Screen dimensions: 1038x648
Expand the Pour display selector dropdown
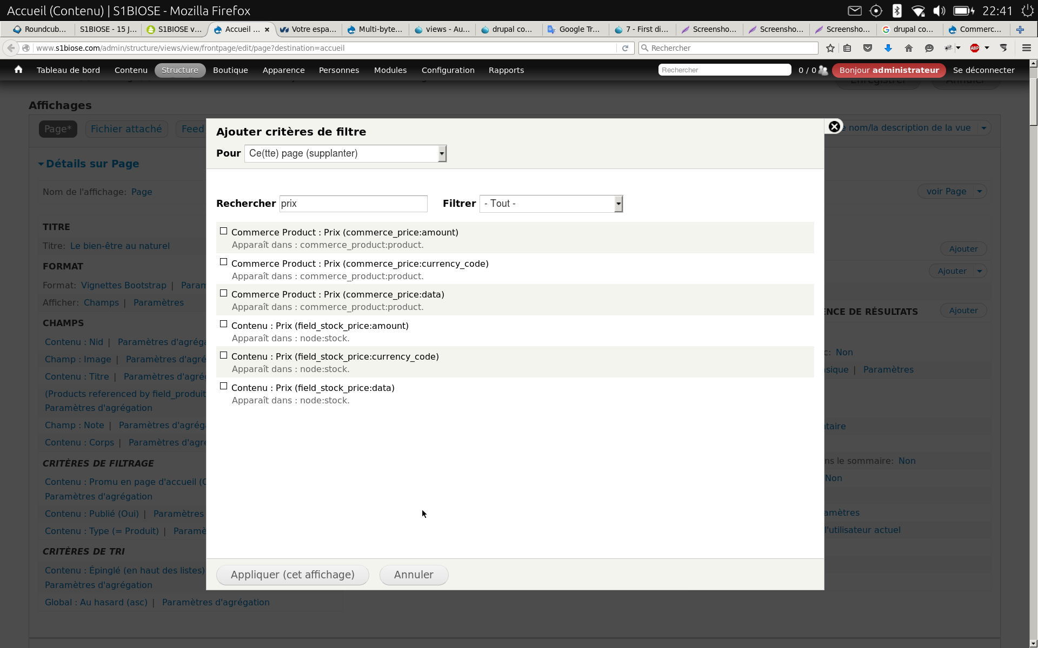[441, 153]
